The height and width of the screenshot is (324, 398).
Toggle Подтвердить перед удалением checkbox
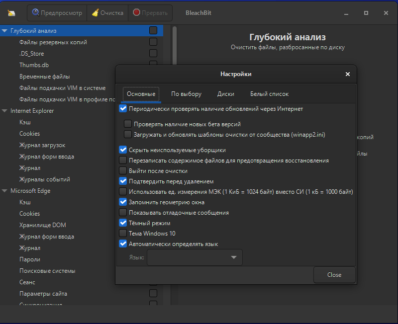tap(123, 181)
